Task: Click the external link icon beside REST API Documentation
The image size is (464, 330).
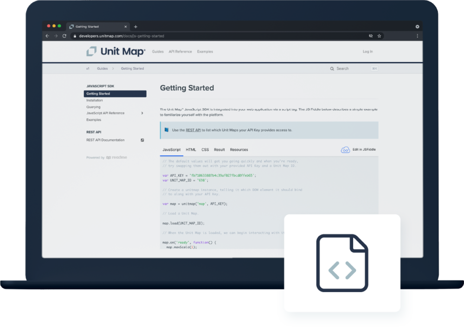Action: [142, 140]
